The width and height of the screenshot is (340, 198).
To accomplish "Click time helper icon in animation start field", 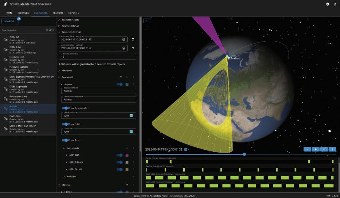I will (123, 40).
